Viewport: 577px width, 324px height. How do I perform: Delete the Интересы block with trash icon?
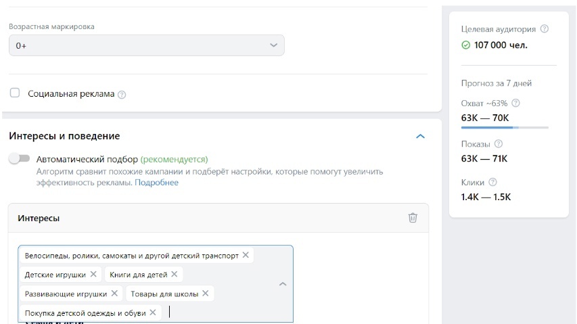coord(413,218)
